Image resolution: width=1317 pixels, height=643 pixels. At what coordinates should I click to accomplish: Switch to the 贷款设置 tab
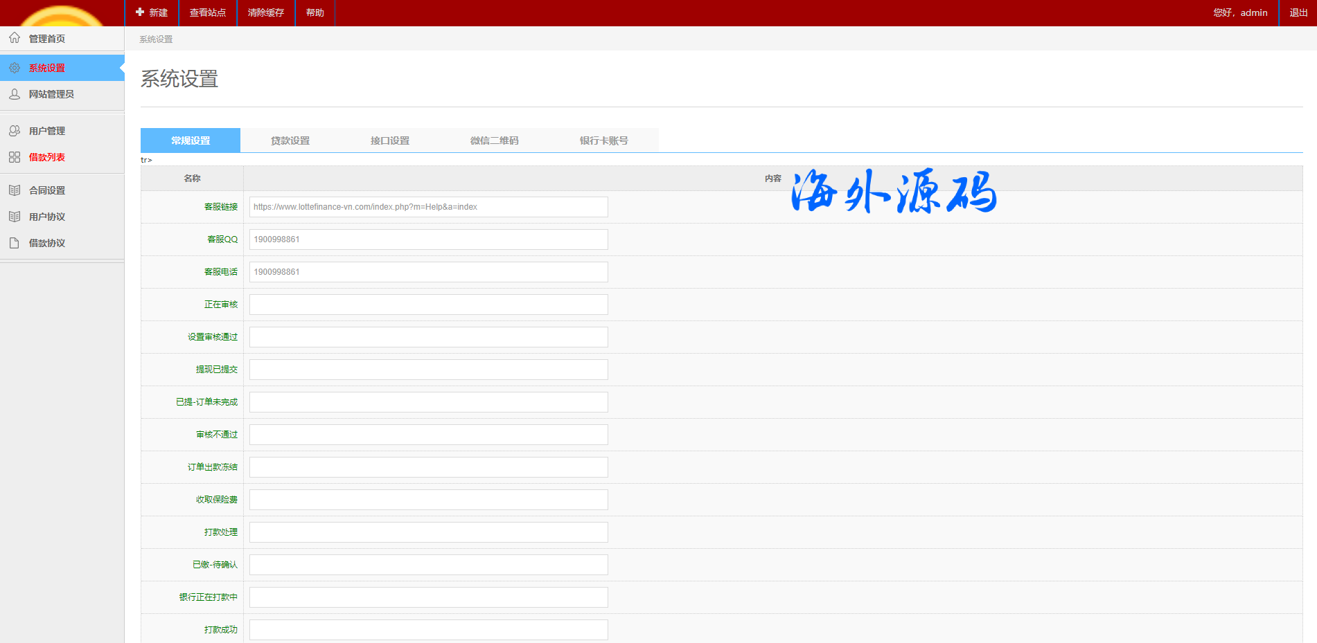tap(290, 141)
